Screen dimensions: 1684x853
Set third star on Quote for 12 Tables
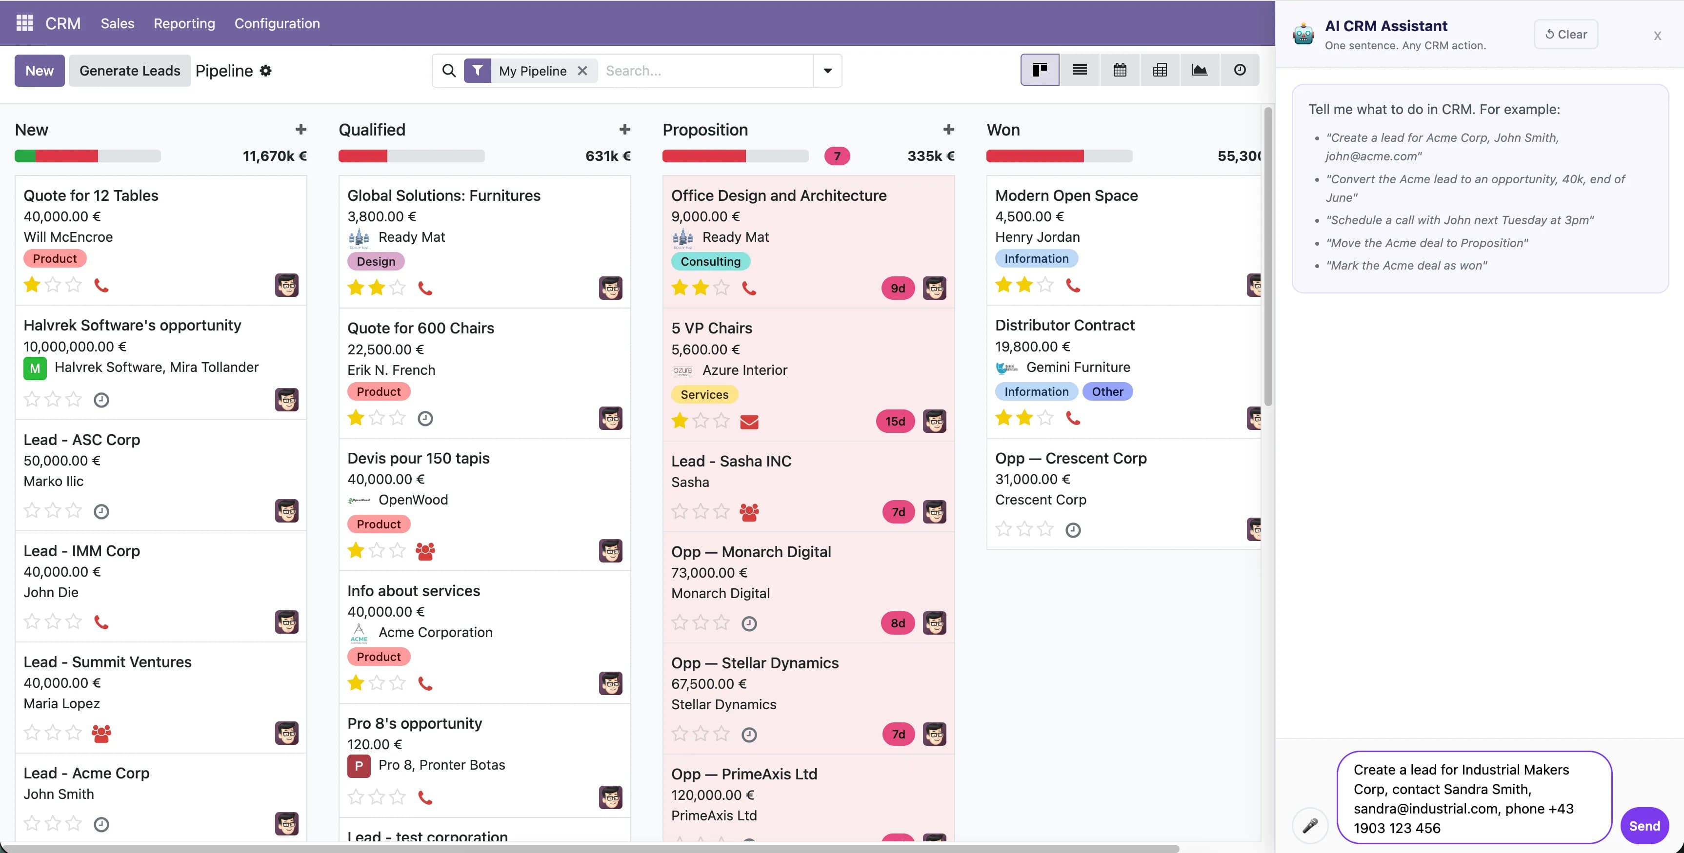click(x=74, y=285)
